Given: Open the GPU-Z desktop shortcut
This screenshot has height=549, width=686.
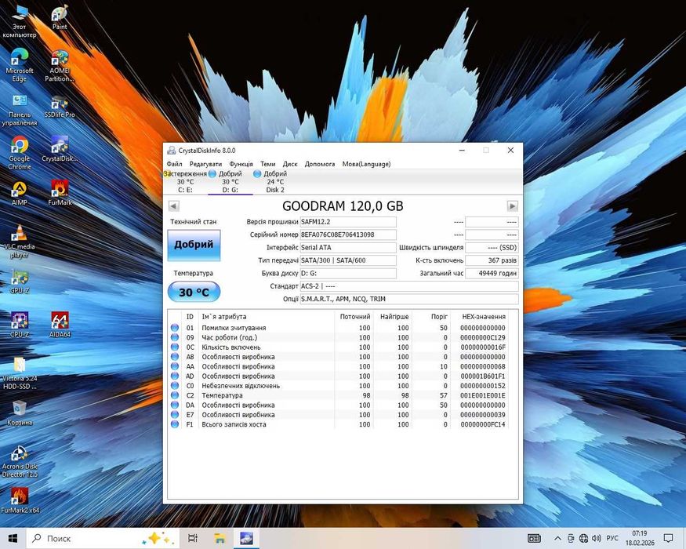Looking at the screenshot, I should click(x=20, y=282).
